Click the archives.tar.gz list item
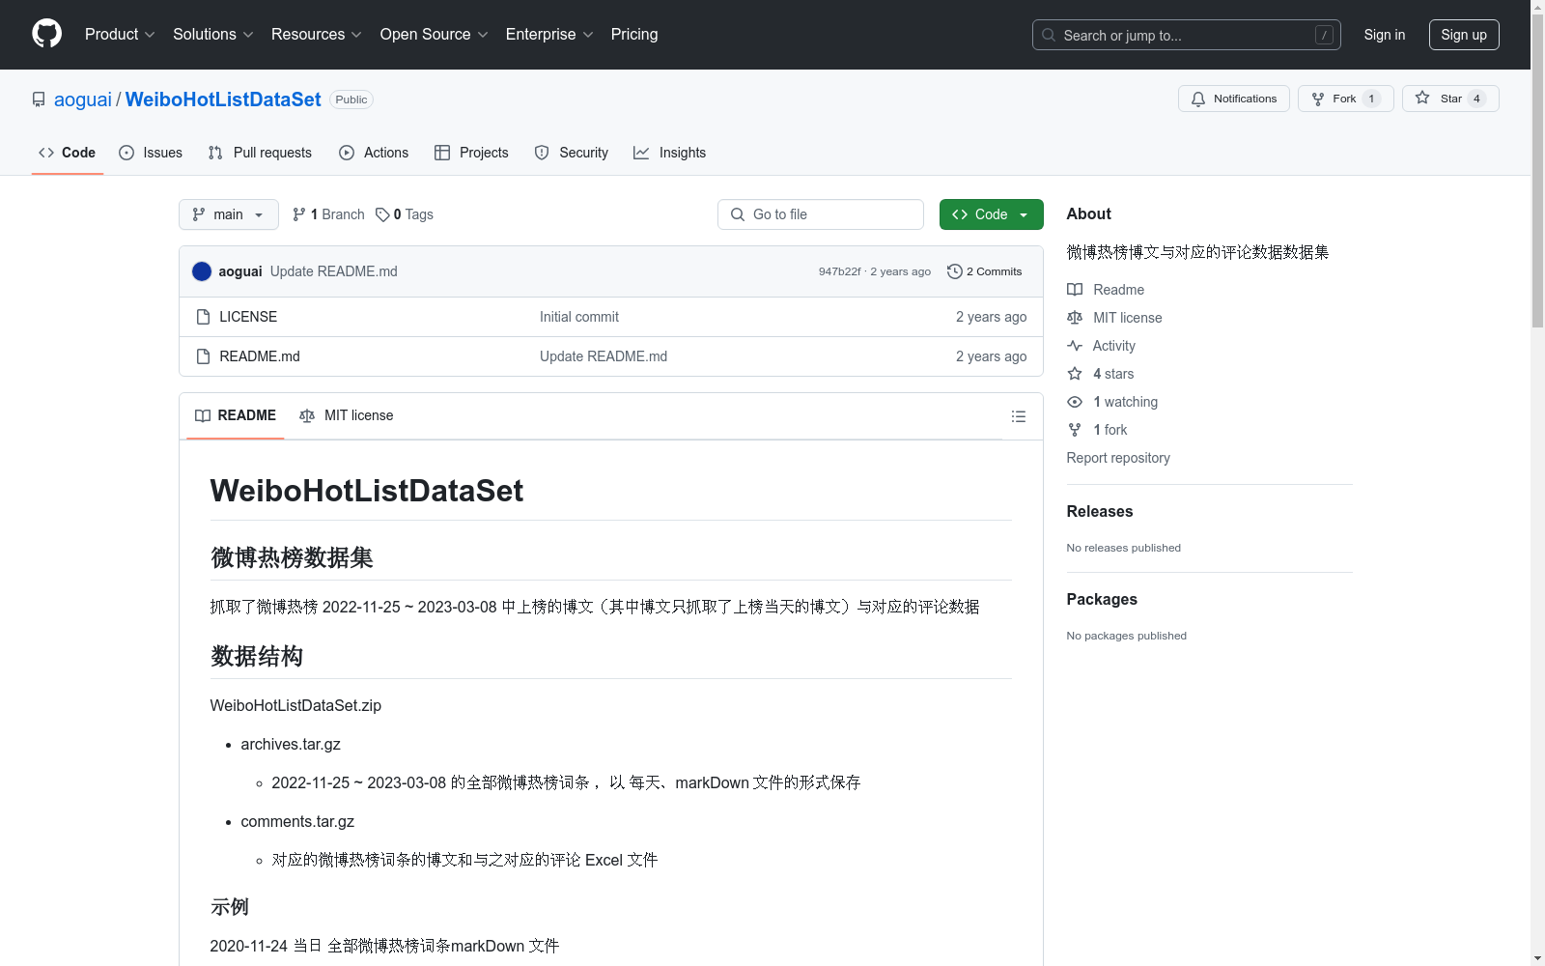1545x966 pixels. (291, 745)
